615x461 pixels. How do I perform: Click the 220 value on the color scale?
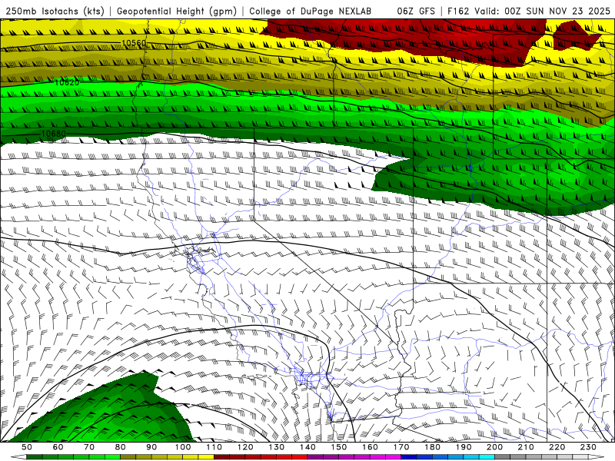tap(557, 447)
